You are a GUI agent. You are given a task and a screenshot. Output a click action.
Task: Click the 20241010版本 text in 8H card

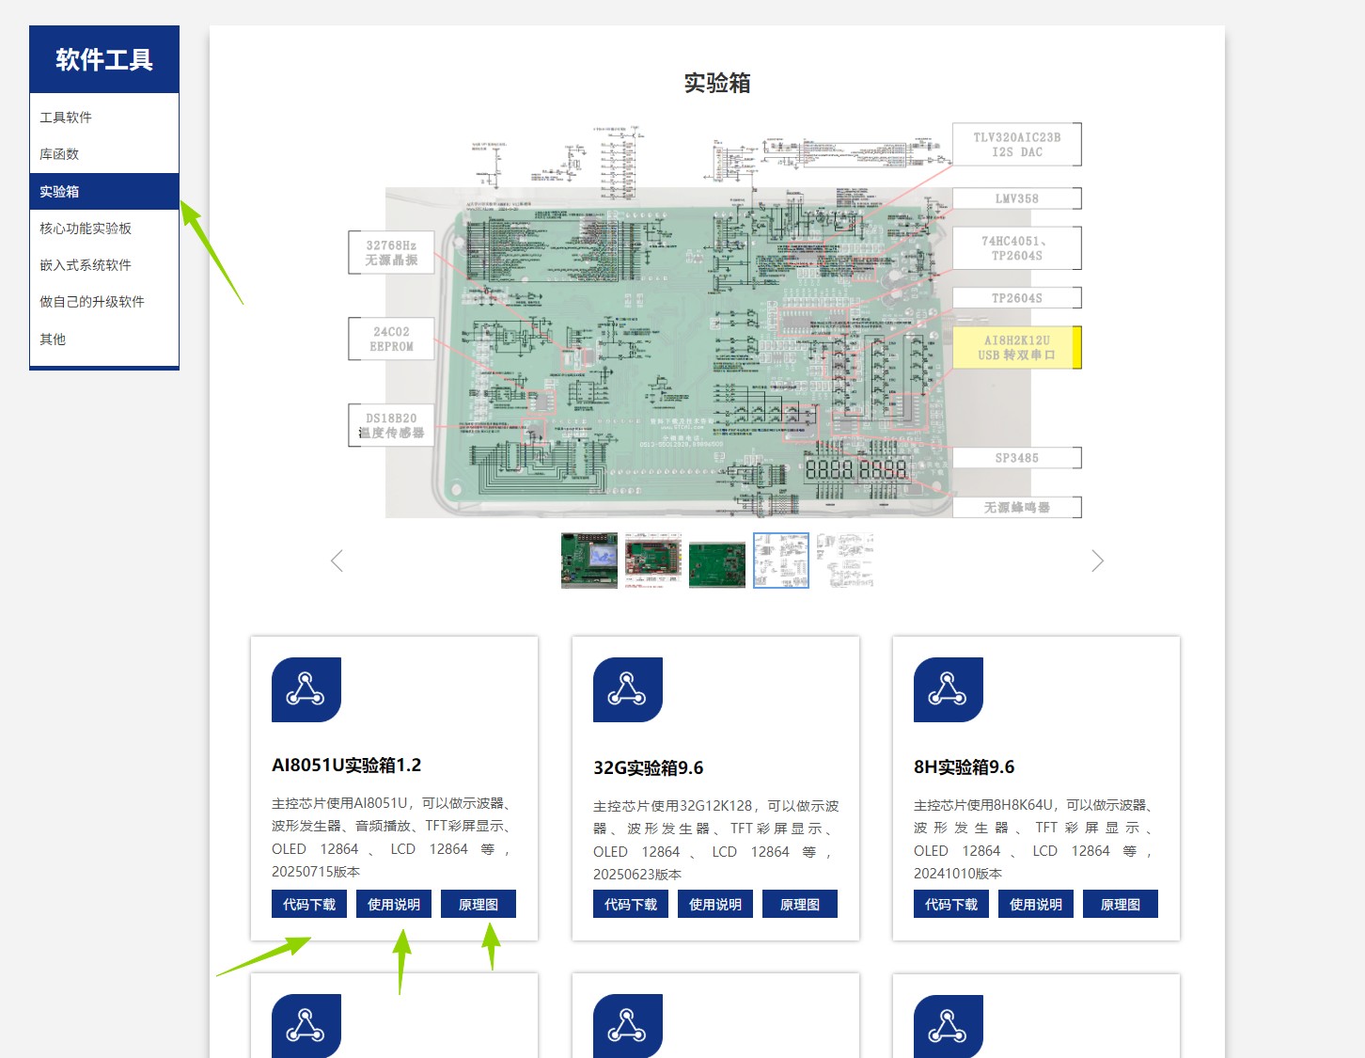958,874
